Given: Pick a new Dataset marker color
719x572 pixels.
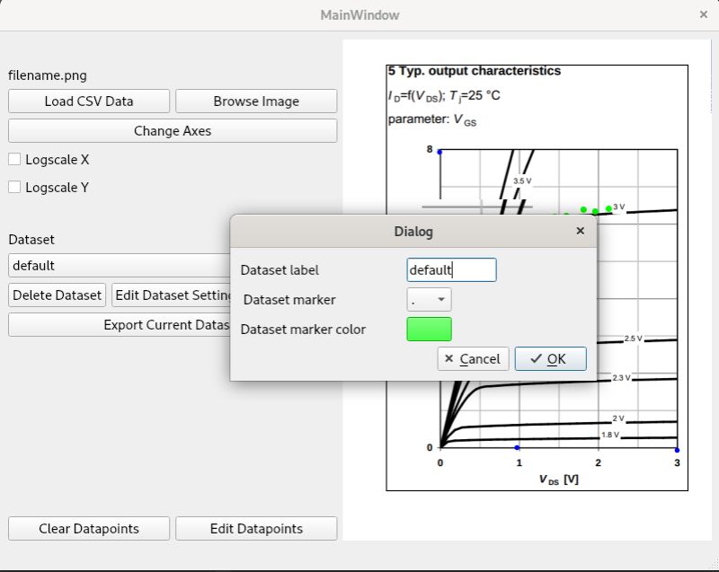Looking at the screenshot, I should 429,329.
